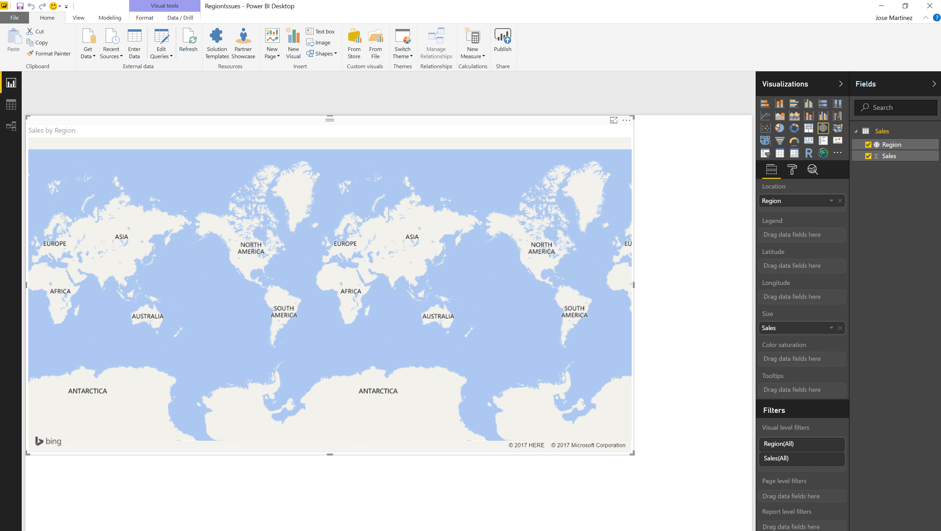
Task: Open Relationships view in left sidebar
Action: coord(11,126)
